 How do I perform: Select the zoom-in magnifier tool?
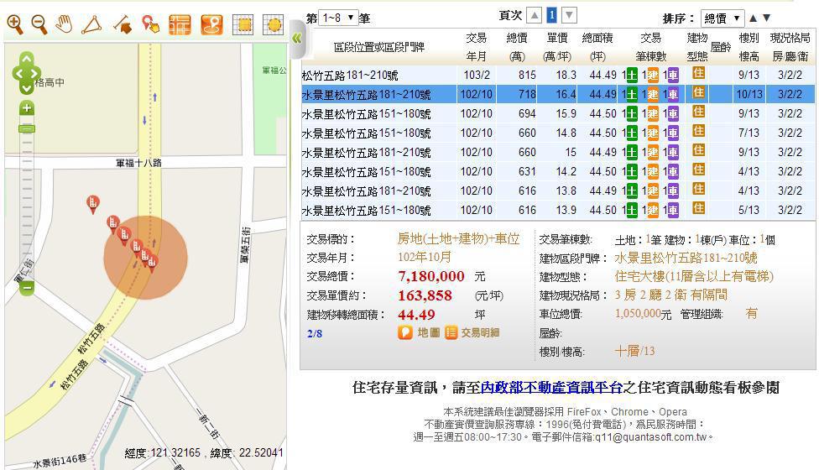(14, 24)
